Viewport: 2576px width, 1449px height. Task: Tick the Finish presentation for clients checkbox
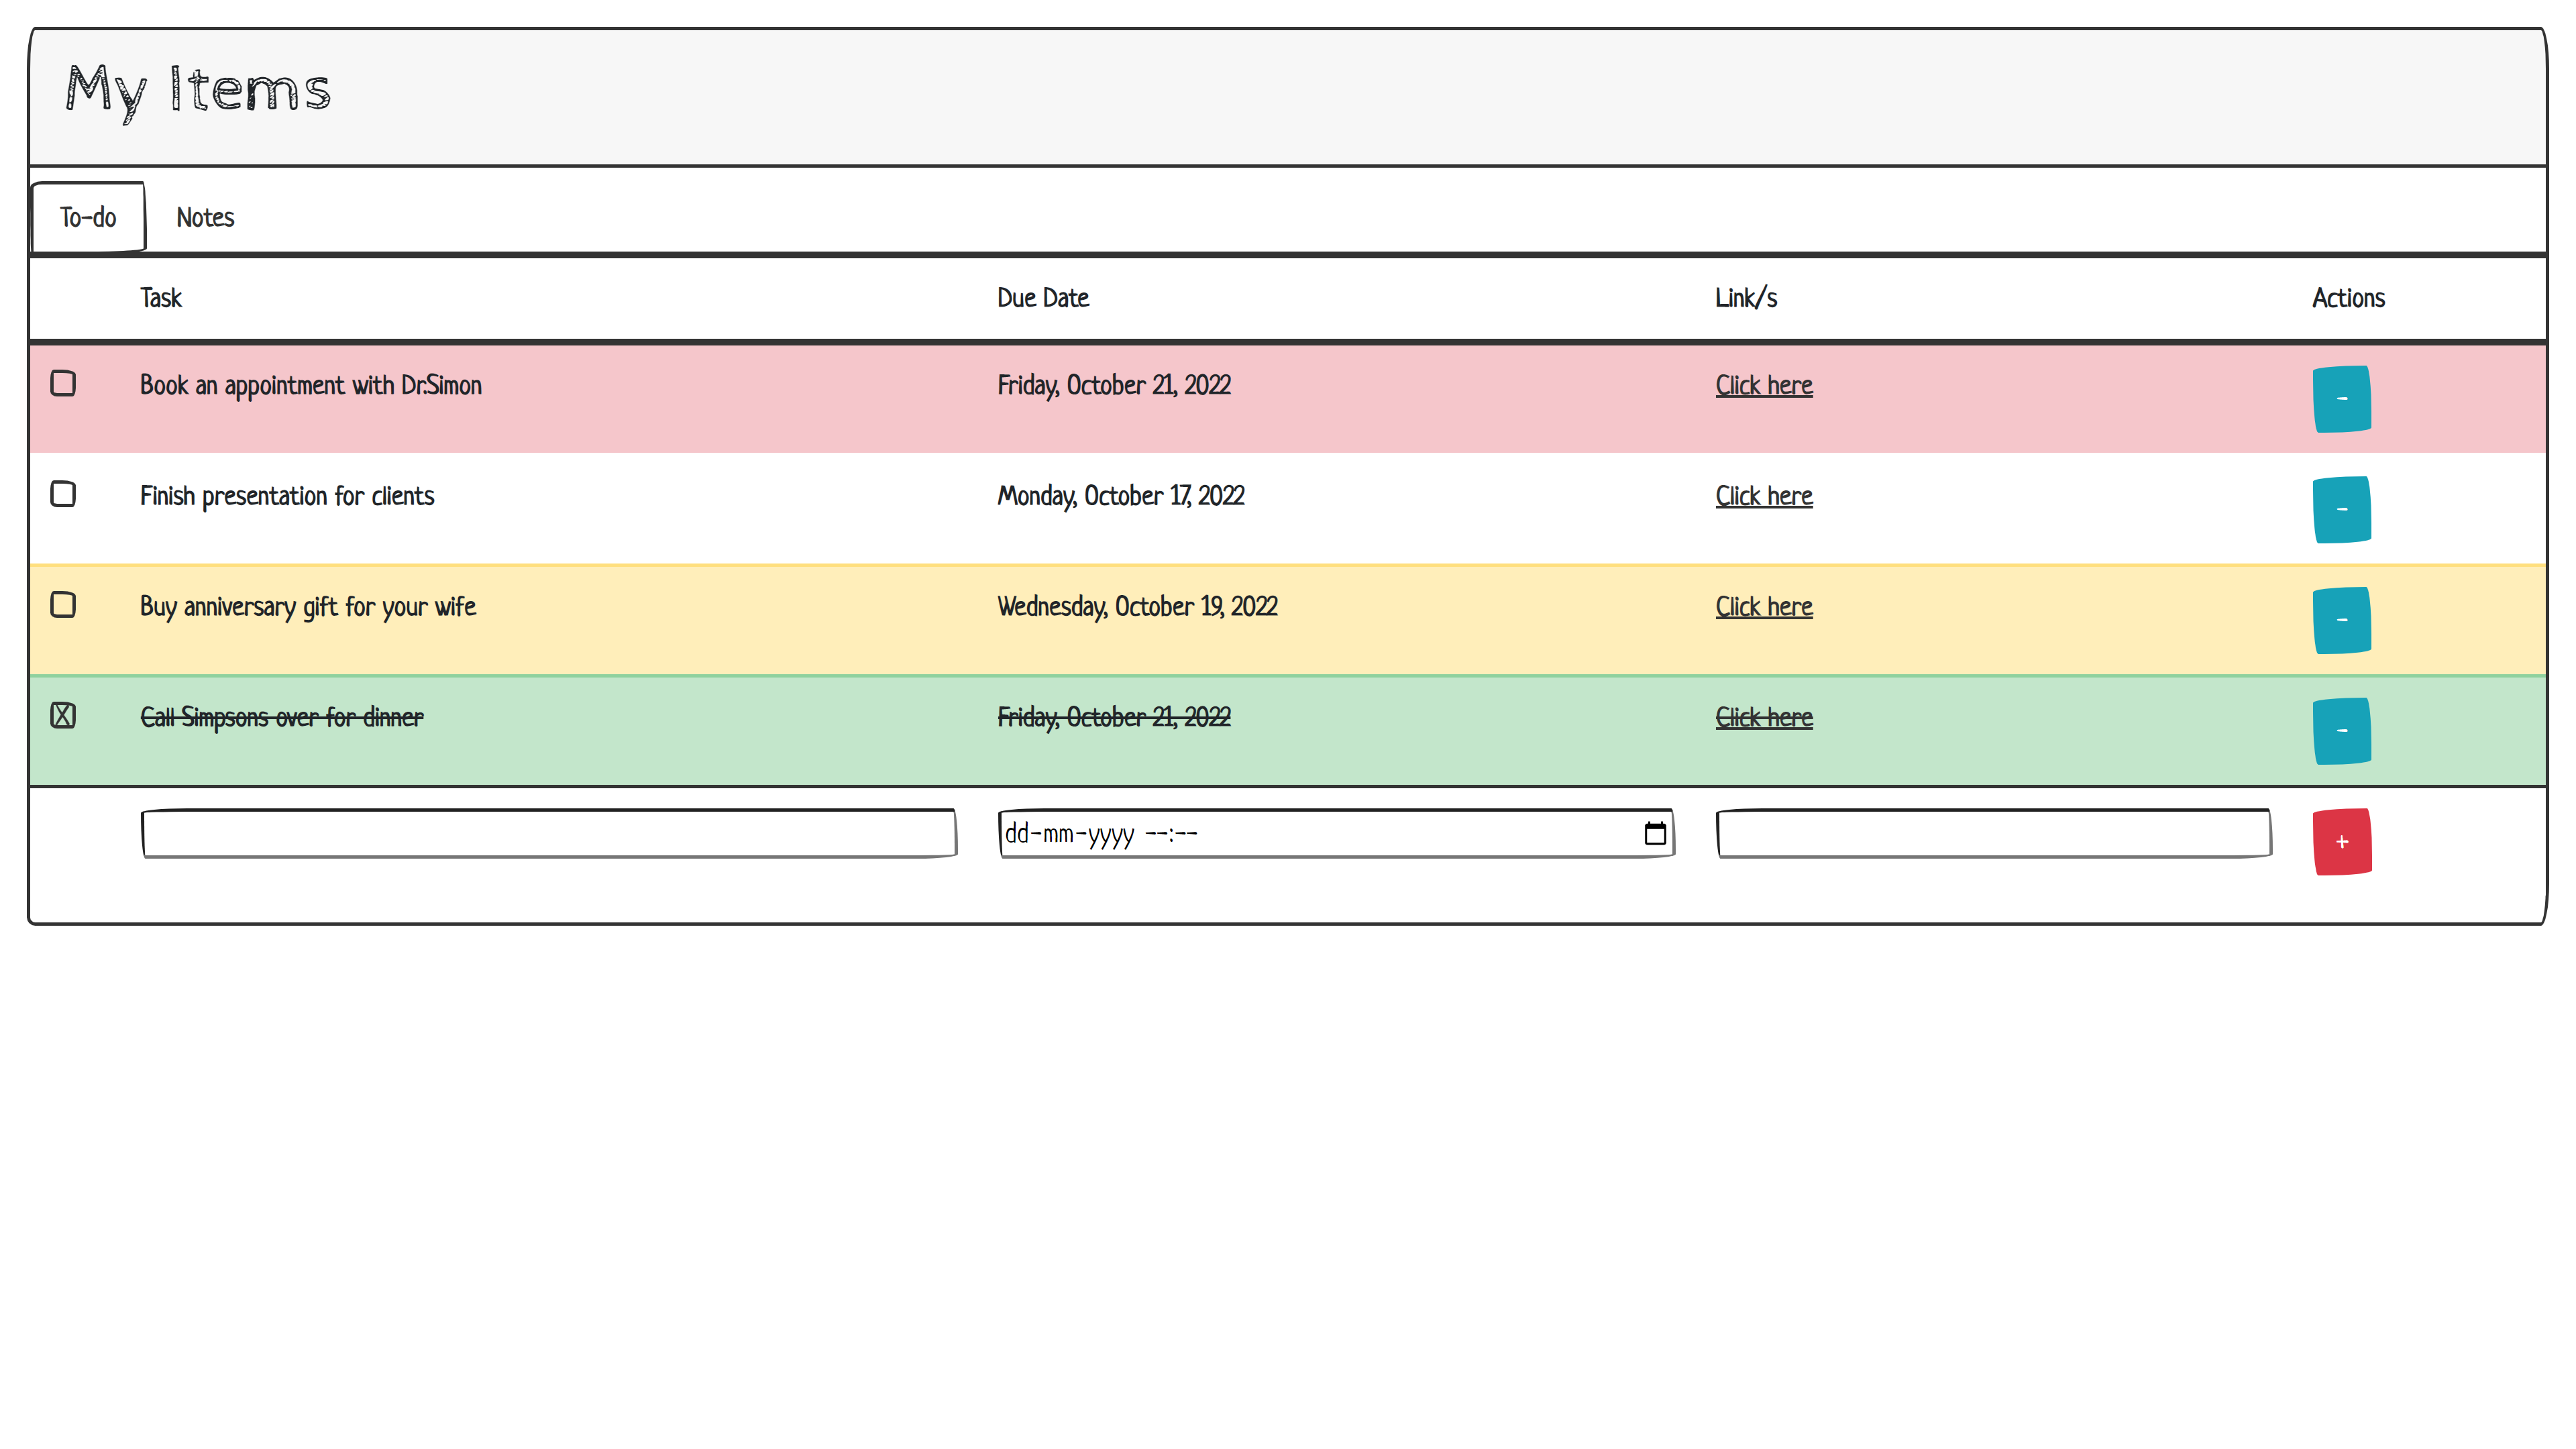click(63, 494)
